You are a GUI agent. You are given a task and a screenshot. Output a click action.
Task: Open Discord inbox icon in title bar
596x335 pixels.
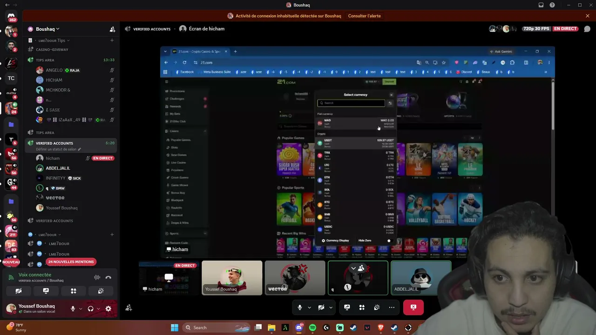[x=541, y=5]
